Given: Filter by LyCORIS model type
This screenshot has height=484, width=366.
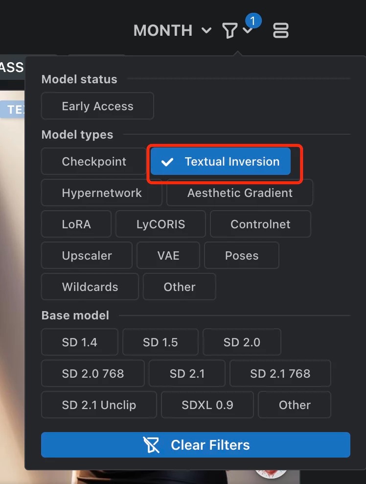Looking at the screenshot, I should coord(161,224).
